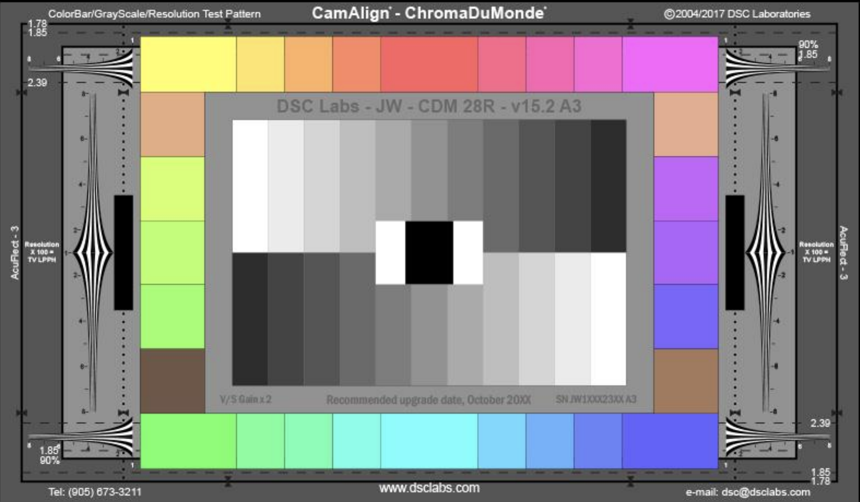Click the large green swatch at bottom left
Screen dimensions: 860x502
(188, 441)
